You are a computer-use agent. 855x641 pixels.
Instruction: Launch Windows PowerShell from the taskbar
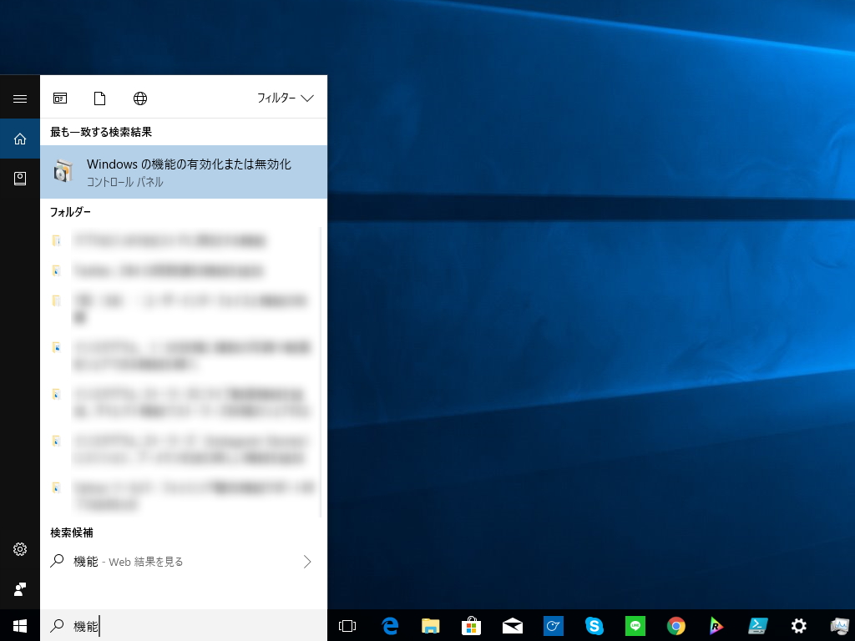(757, 626)
